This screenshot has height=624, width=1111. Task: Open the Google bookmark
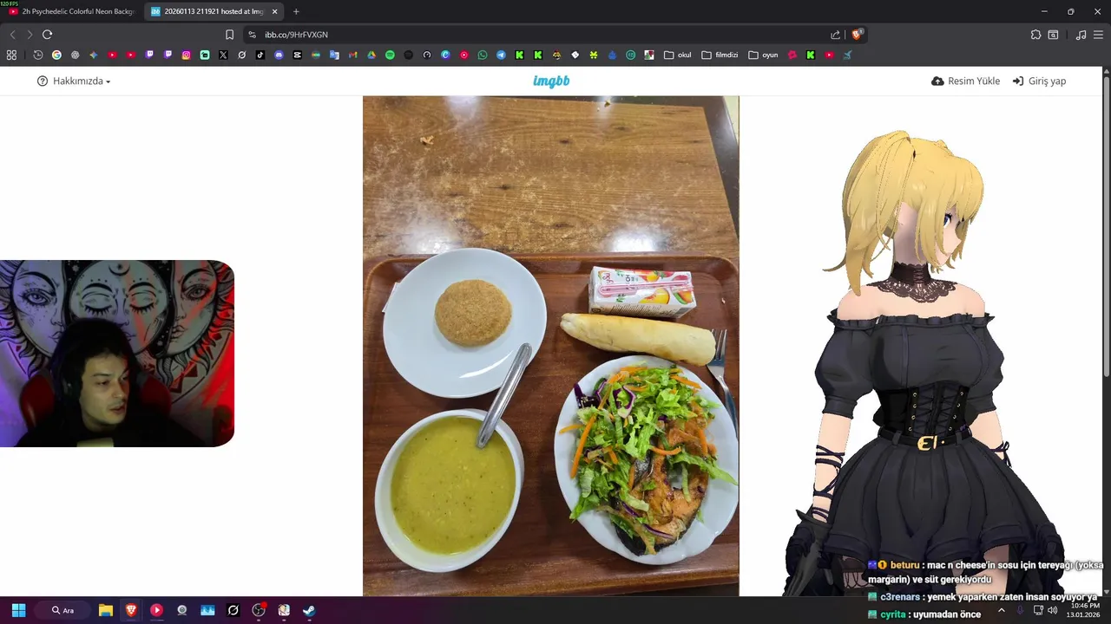[x=56, y=55]
